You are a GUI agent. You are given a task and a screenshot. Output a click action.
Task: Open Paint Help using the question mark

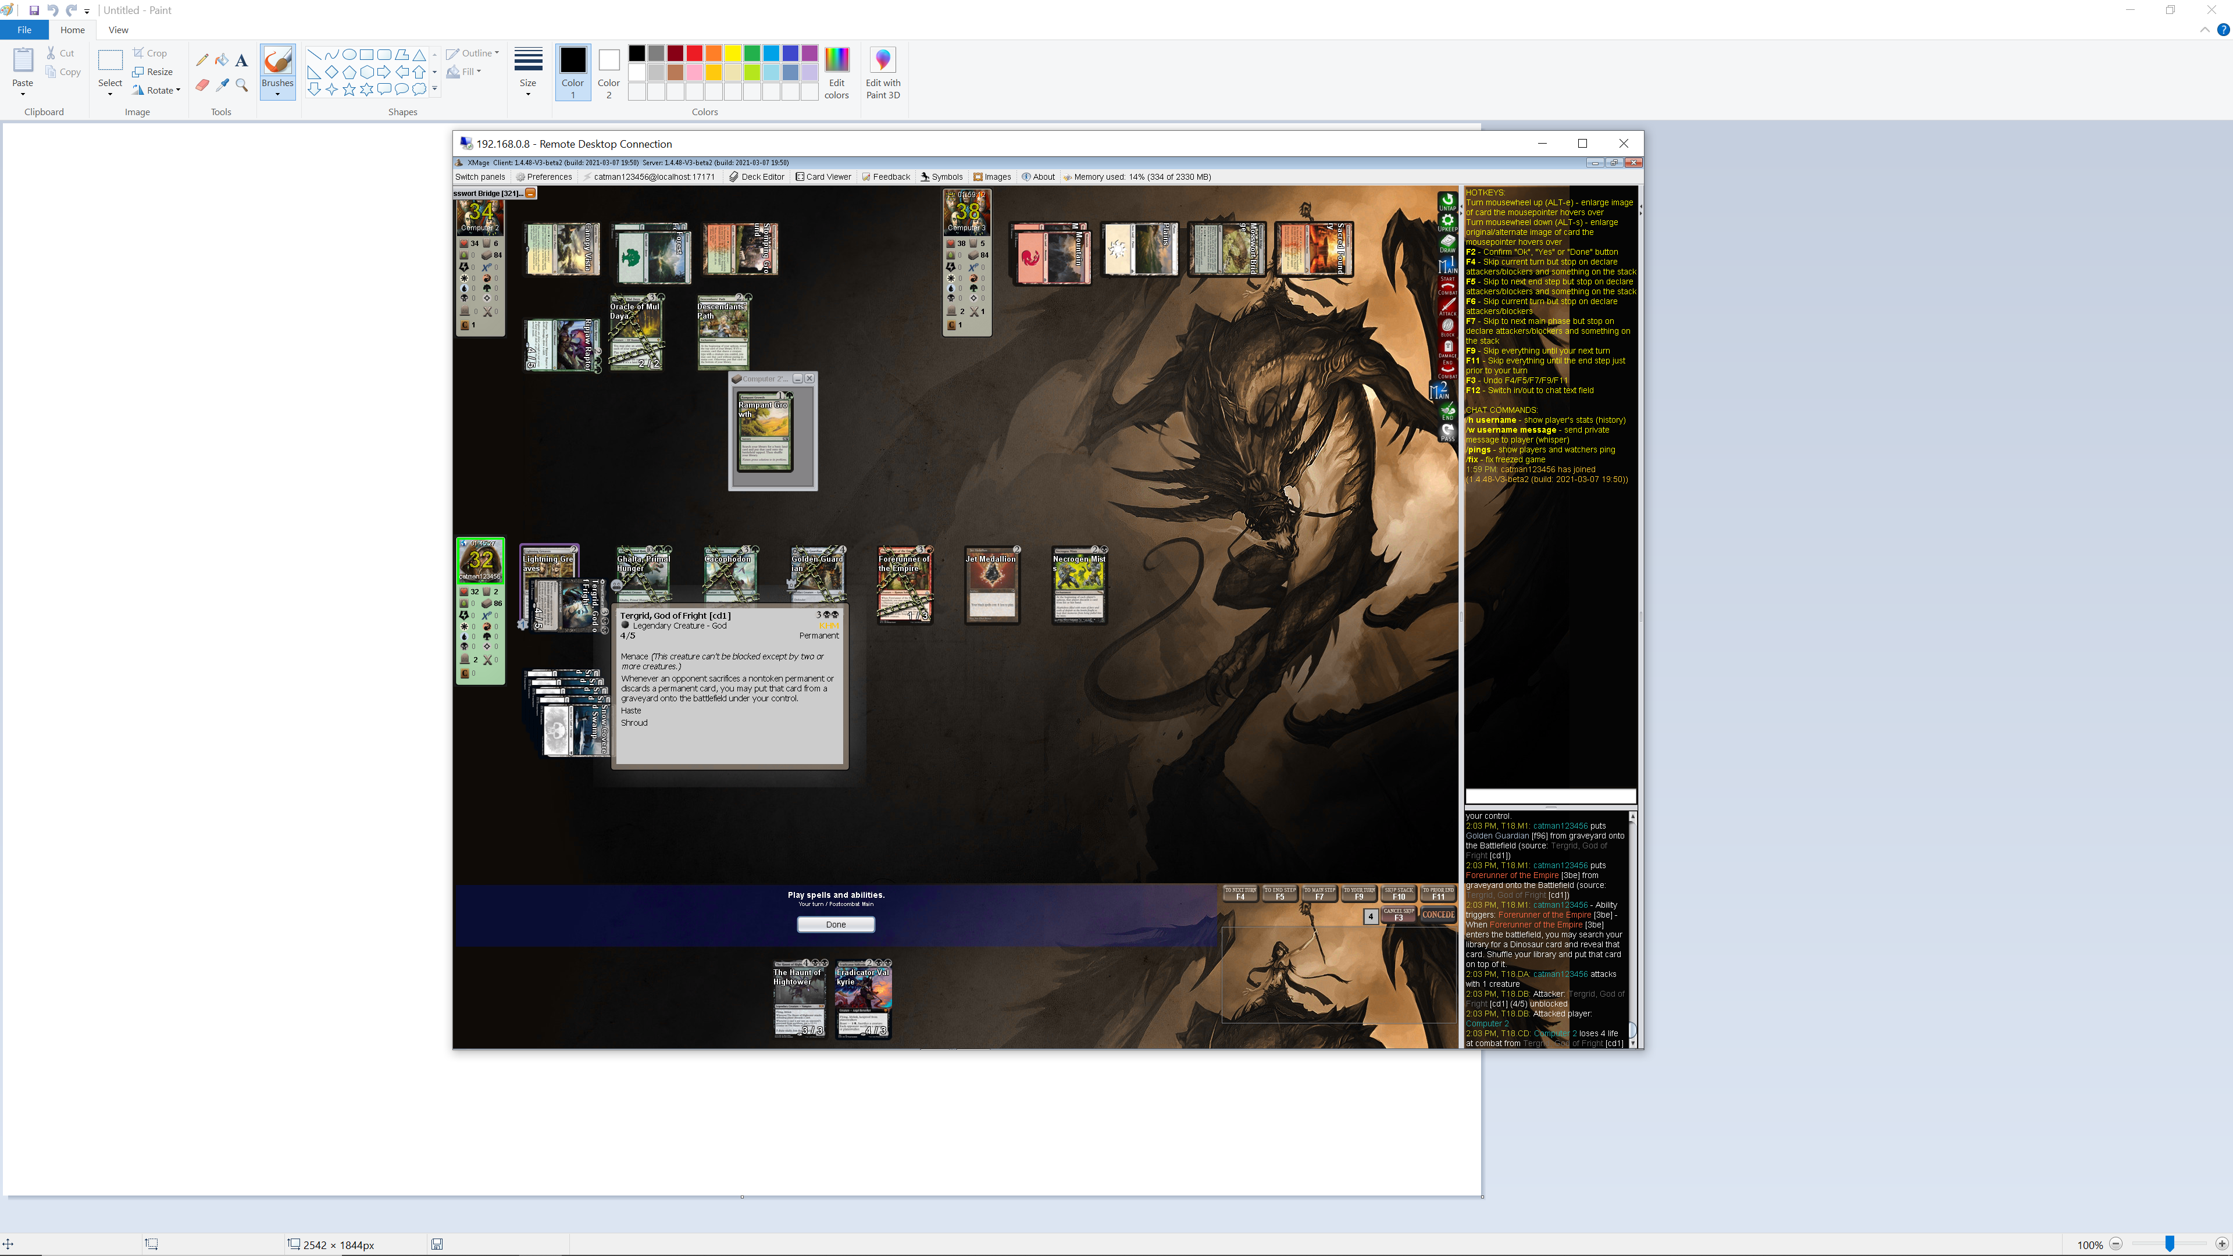pos(2223,30)
